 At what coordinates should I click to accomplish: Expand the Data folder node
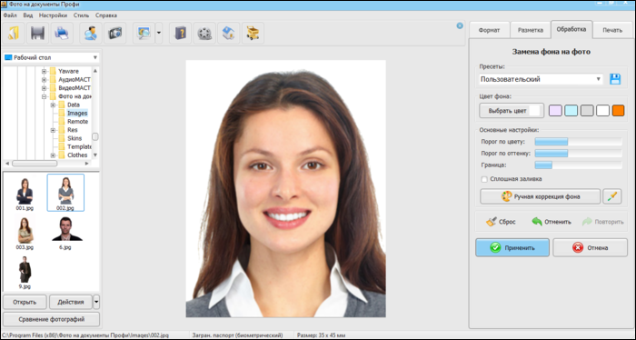click(x=53, y=105)
